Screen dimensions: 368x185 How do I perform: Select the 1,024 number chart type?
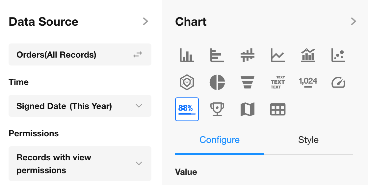pos(308,82)
